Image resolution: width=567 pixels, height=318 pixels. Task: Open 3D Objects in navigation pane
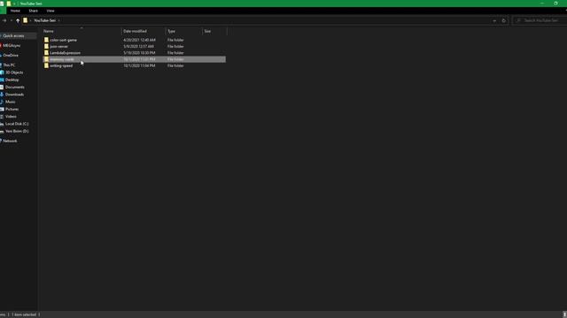click(x=14, y=72)
